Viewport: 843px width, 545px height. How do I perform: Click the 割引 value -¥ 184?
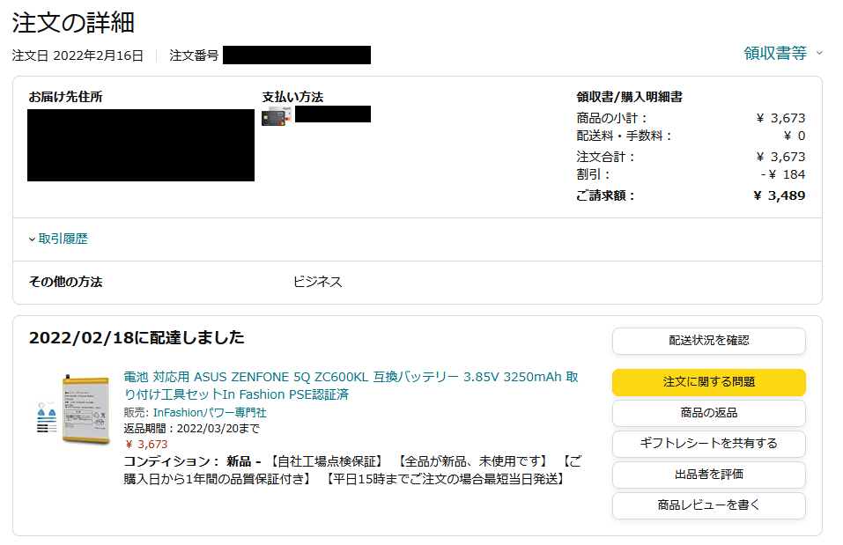click(783, 174)
